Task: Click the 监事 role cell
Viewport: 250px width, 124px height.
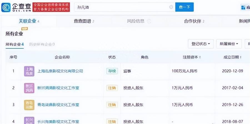Action: point(127,71)
